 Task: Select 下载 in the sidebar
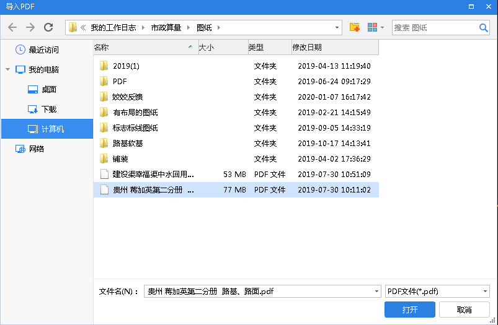pos(48,109)
